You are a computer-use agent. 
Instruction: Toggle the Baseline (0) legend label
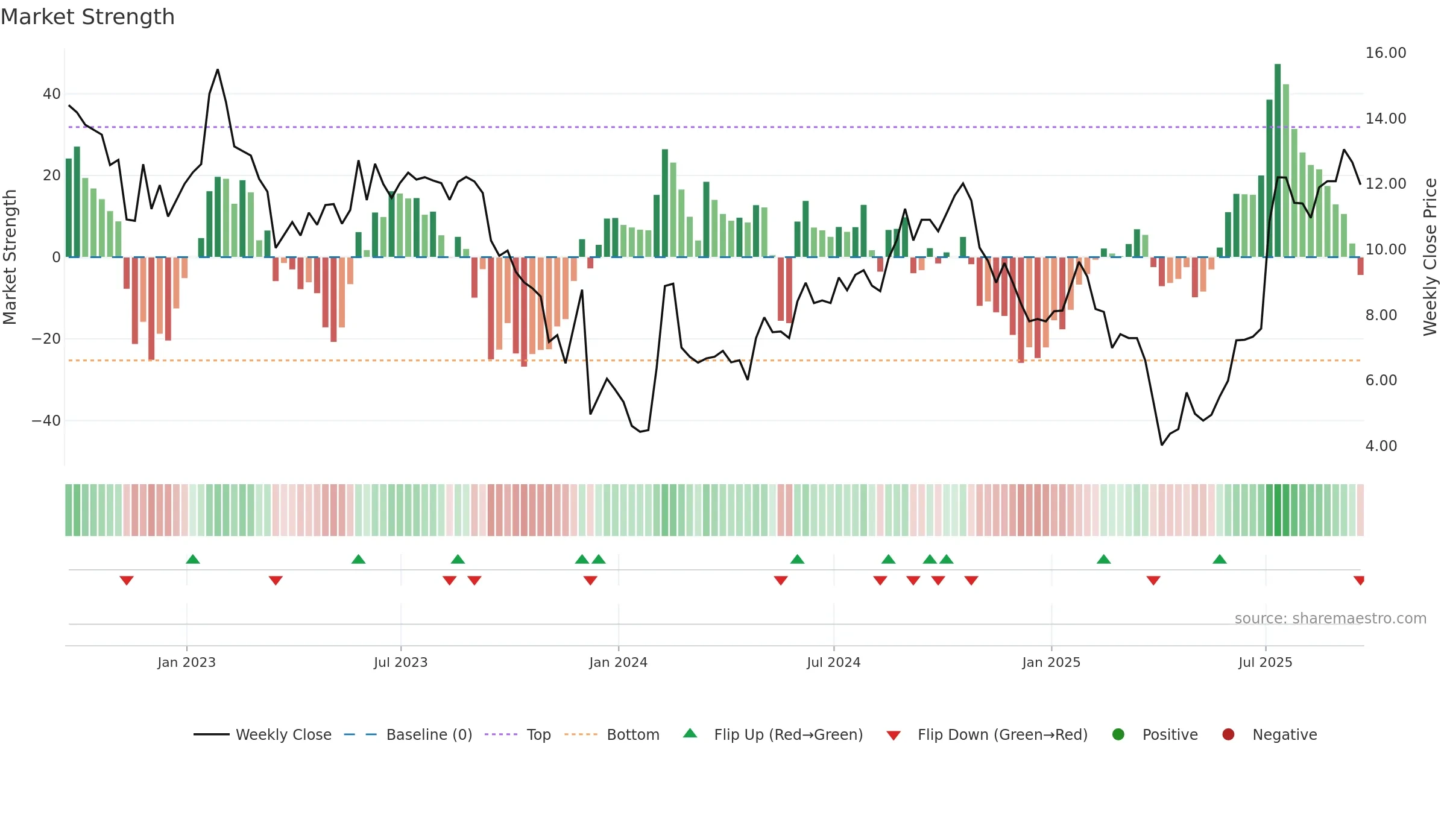(429, 735)
